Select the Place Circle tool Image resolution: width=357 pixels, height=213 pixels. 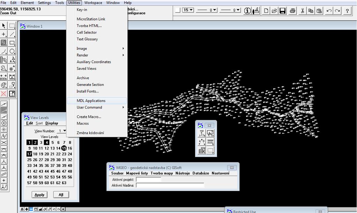[12, 51]
